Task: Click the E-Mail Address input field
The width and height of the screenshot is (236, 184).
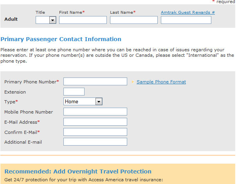Action: click(x=95, y=122)
